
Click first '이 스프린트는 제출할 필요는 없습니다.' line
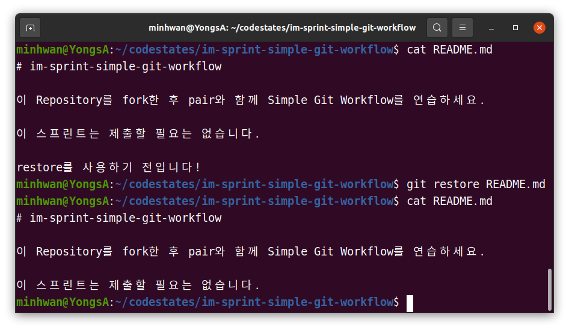(138, 133)
